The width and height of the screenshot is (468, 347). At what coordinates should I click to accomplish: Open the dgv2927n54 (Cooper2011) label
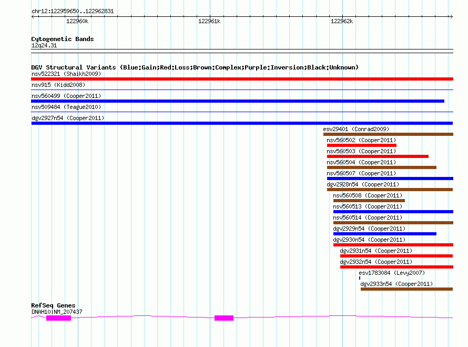point(68,118)
